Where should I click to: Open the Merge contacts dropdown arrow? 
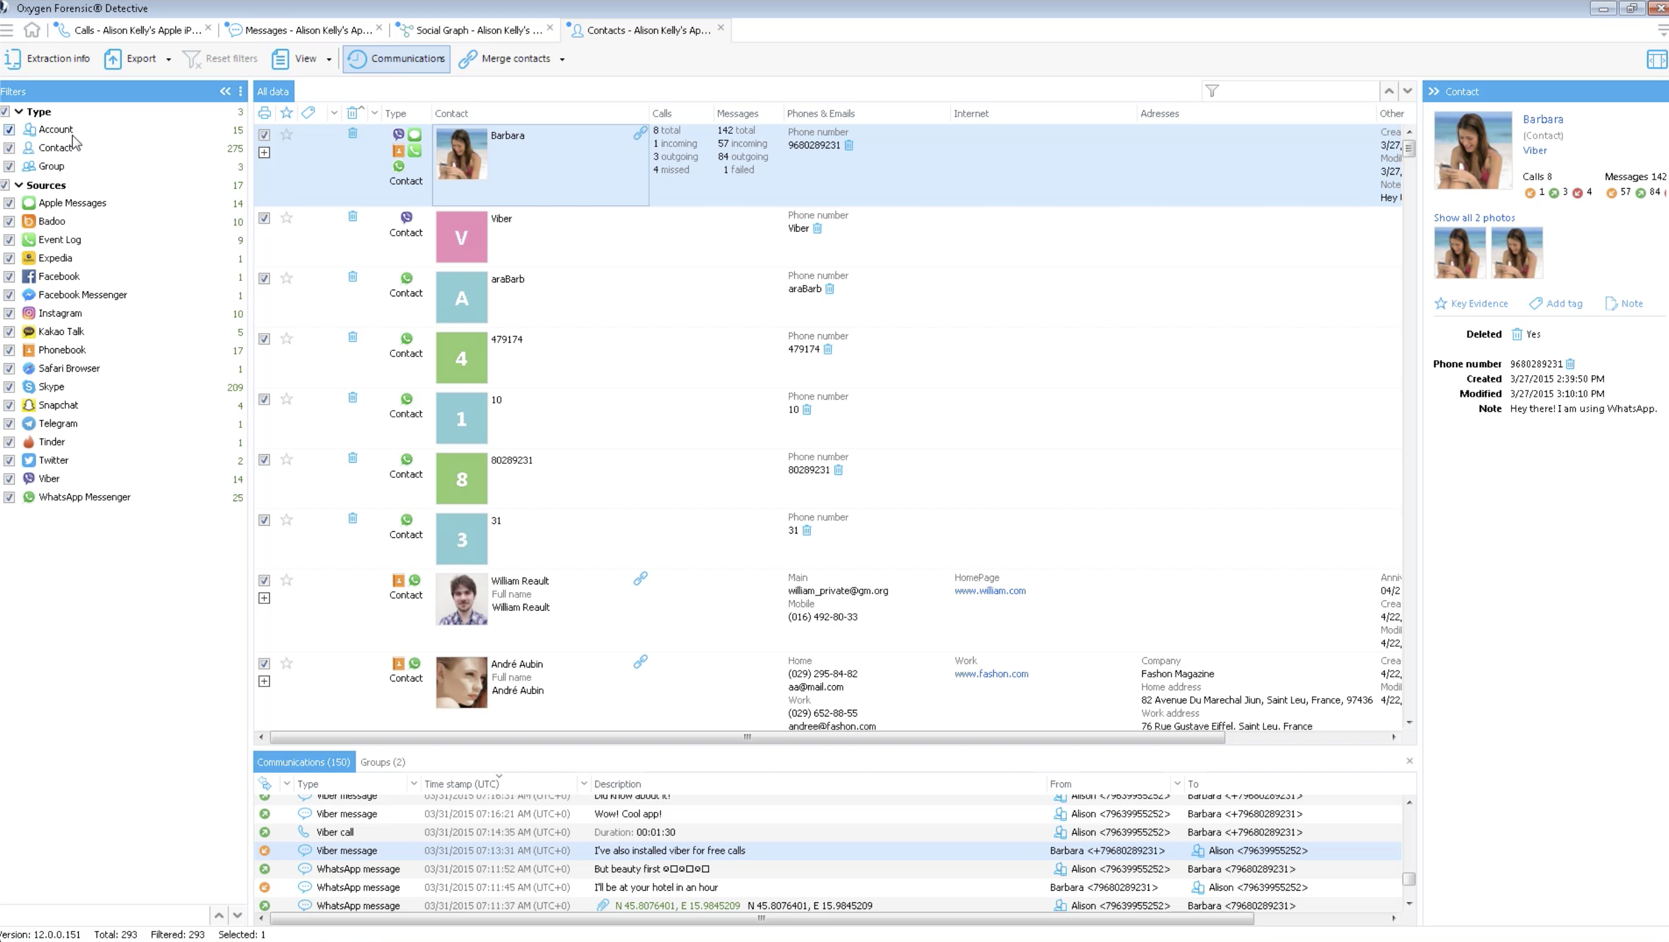coord(562,60)
